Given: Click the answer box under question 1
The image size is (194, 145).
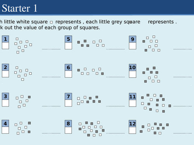Looking at the screenshot, I should (x=5, y=46).
